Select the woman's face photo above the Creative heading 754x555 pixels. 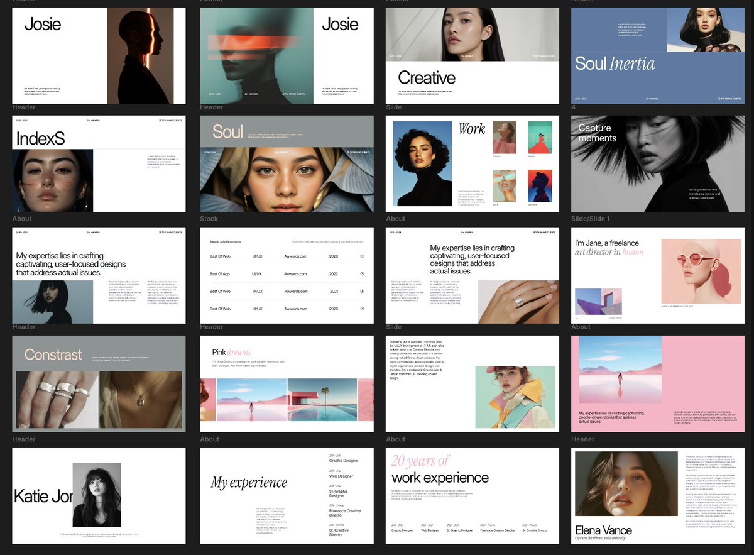(473, 35)
